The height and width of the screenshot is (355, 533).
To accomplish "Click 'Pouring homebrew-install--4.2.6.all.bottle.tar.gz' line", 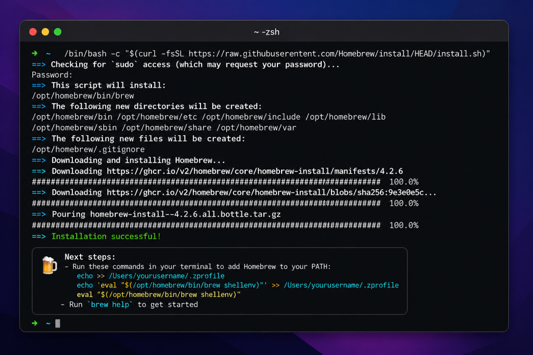I will (166, 214).
